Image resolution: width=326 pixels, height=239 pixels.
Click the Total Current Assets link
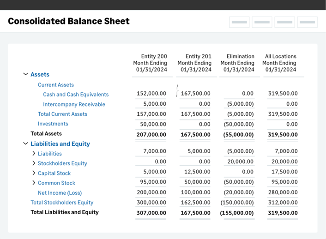[62, 114]
